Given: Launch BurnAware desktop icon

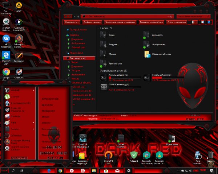Looking at the screenshot, I should [19, 57].
